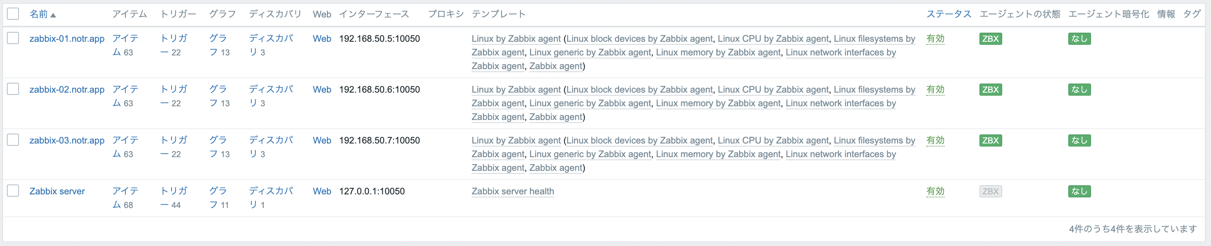
Task: Click the なし encryption badge for Zabbix server
Action: pos(1079,191)
